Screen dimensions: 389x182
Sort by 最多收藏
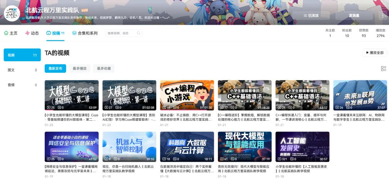click(104, 68)
